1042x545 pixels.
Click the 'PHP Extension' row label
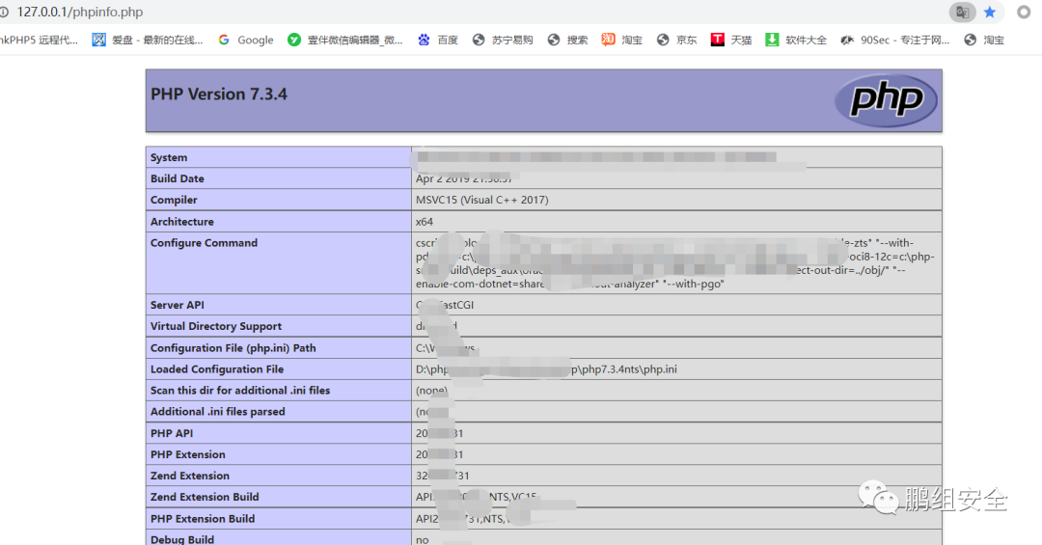pyautogui.click(x=187, y=454)
